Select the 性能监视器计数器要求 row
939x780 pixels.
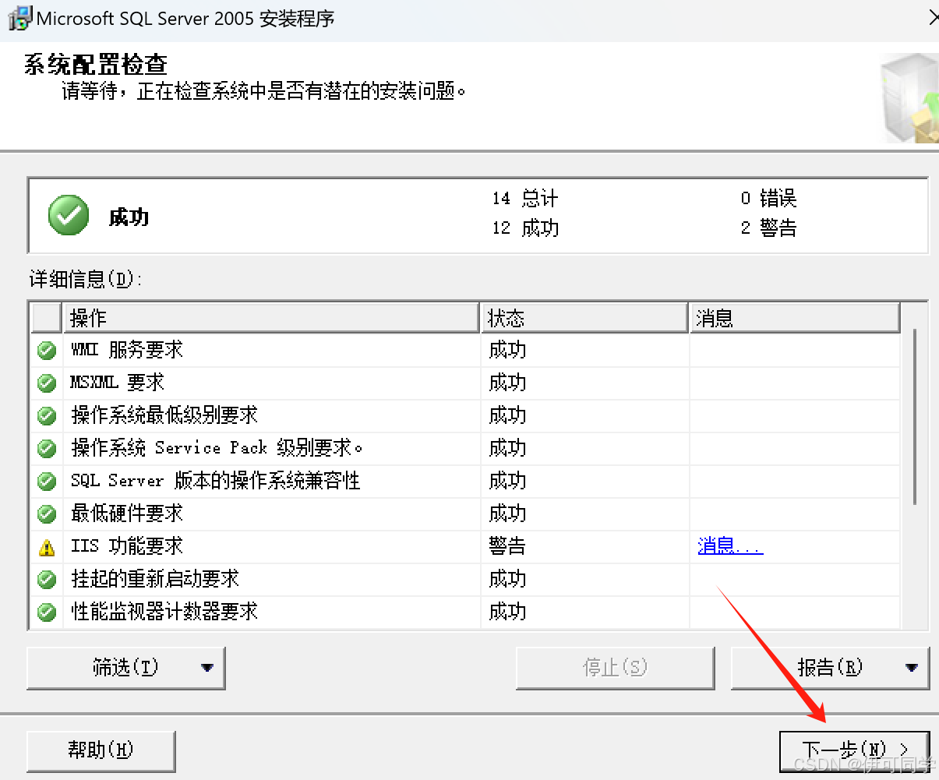(465, 612)
